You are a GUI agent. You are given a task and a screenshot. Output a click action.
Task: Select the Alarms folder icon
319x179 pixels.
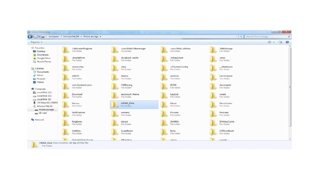click(115, 77)
